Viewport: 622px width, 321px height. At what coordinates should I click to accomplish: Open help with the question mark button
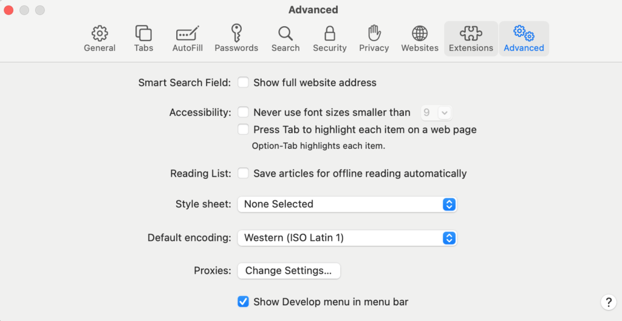tap(609, 302)
